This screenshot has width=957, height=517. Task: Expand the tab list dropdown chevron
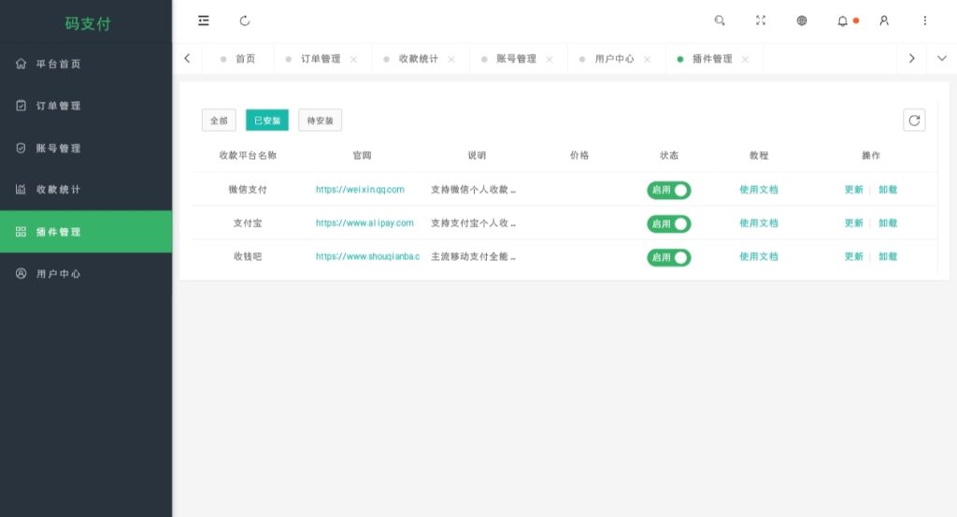click(x=942, y=59)
